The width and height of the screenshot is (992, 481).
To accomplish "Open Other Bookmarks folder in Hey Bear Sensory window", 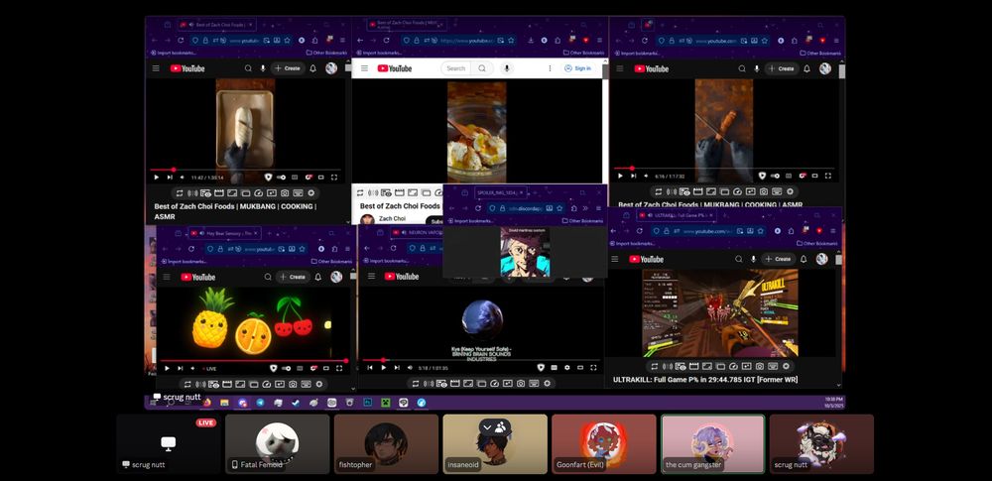I will pos(332,261).
